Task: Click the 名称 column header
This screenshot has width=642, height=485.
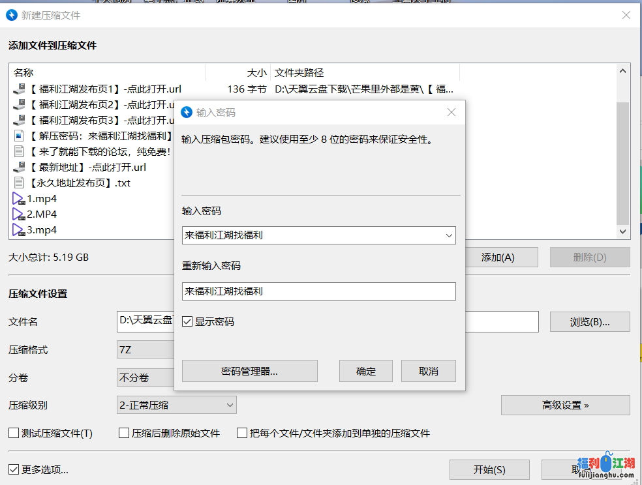Action: coord(23,73)
